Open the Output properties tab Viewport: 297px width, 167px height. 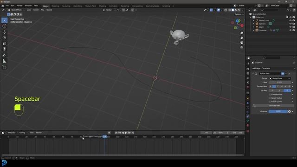tap(248, 74)
